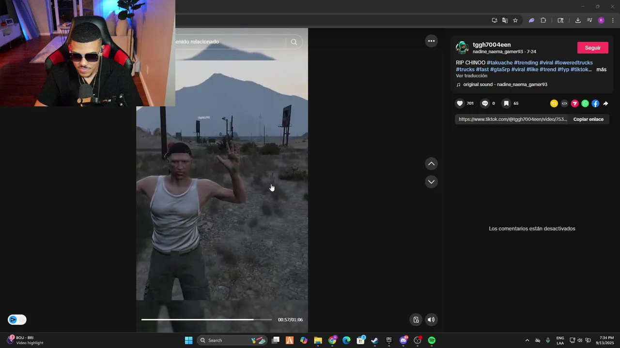This screenshot has width=620, height=348.
Task: Open Chrome Extensions puzzle icon
Action: (x=543, y=20)
